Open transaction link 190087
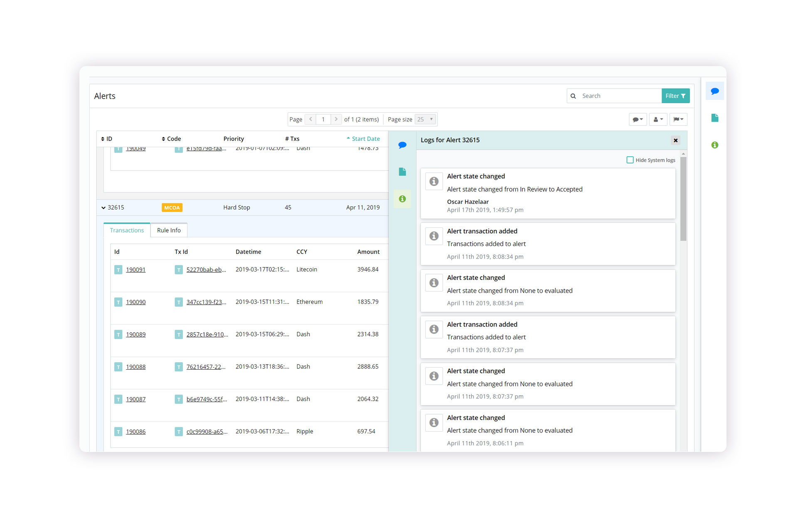 135,400
